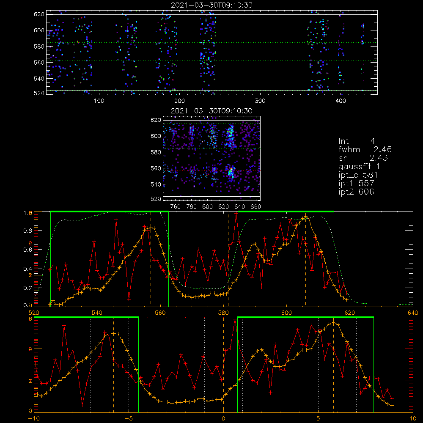423x423 pixels.
Task: Click the top panel title 2021-03-30T09:10:30
Action: 212,5
